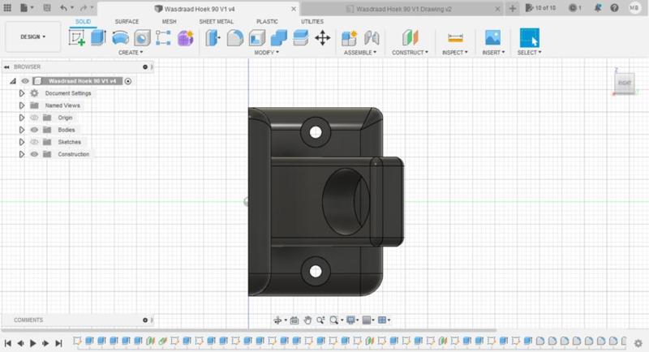
Task: Open the ASSEMBLE dropdown menu
Action: pos(360,53)
